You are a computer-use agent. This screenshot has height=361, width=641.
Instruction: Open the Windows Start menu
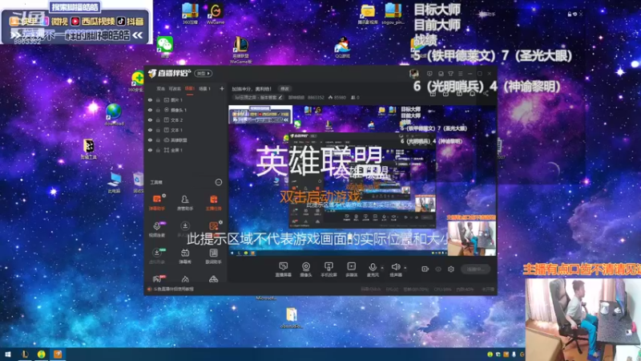[x=7, y=355]
